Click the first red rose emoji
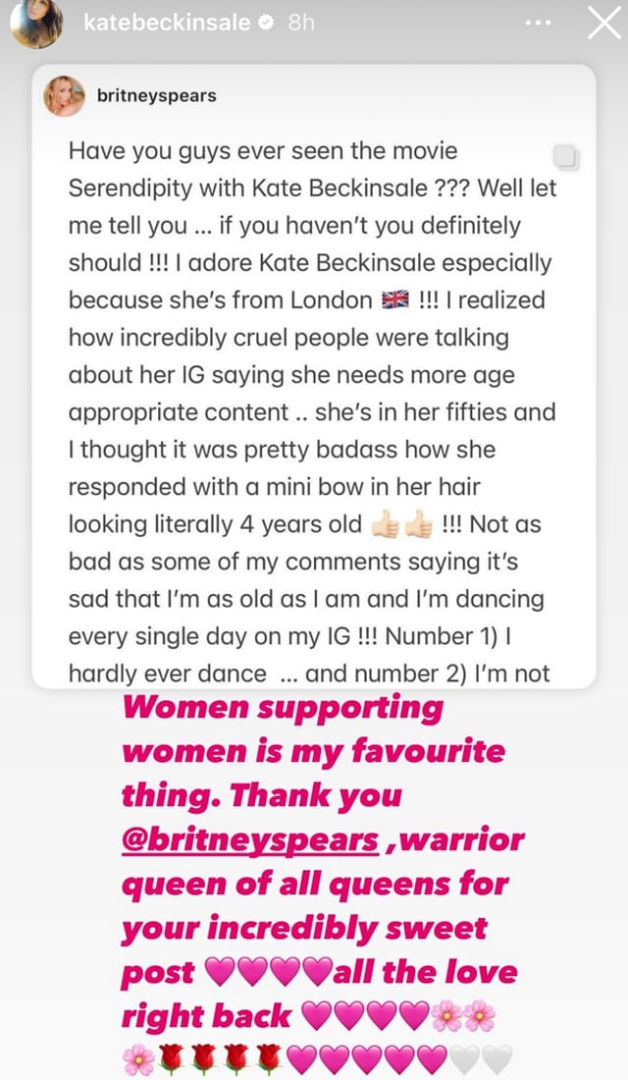 click(172, 1059)
